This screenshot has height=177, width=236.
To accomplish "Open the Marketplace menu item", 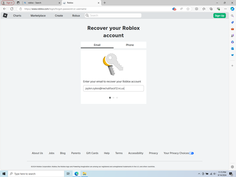I will tap(38, 16).
